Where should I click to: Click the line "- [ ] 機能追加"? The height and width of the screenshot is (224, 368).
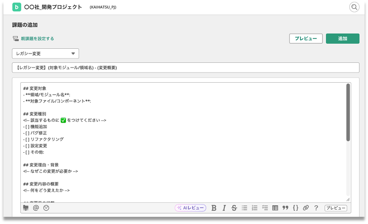[35, 127]
